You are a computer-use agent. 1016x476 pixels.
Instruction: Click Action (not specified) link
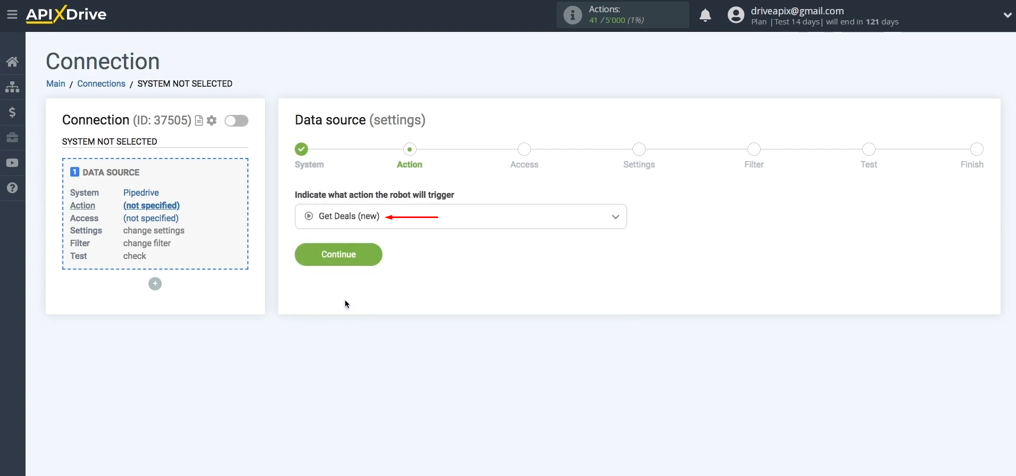[x=152, y=205]
